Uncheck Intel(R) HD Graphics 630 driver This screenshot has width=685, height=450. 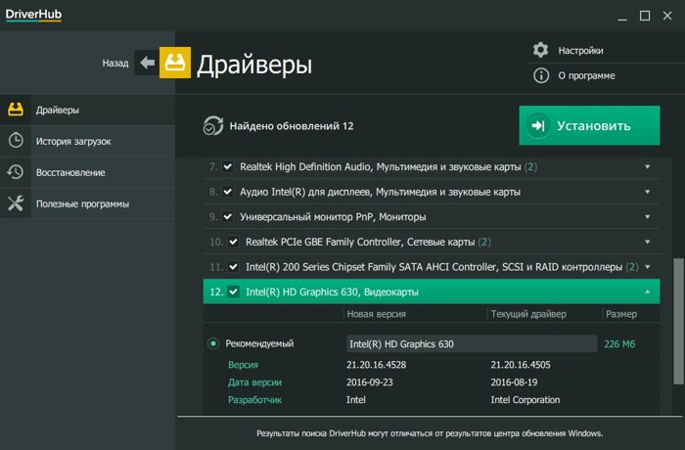(233, 292)
